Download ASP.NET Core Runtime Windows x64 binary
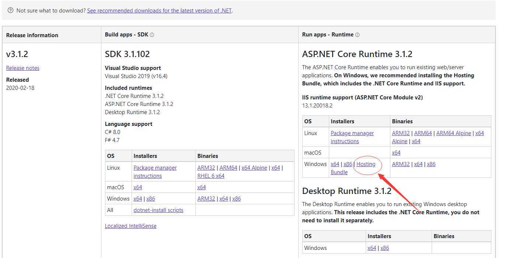This screenshot has width=519, height=258. pyautogui.click(x=418, y=164)
